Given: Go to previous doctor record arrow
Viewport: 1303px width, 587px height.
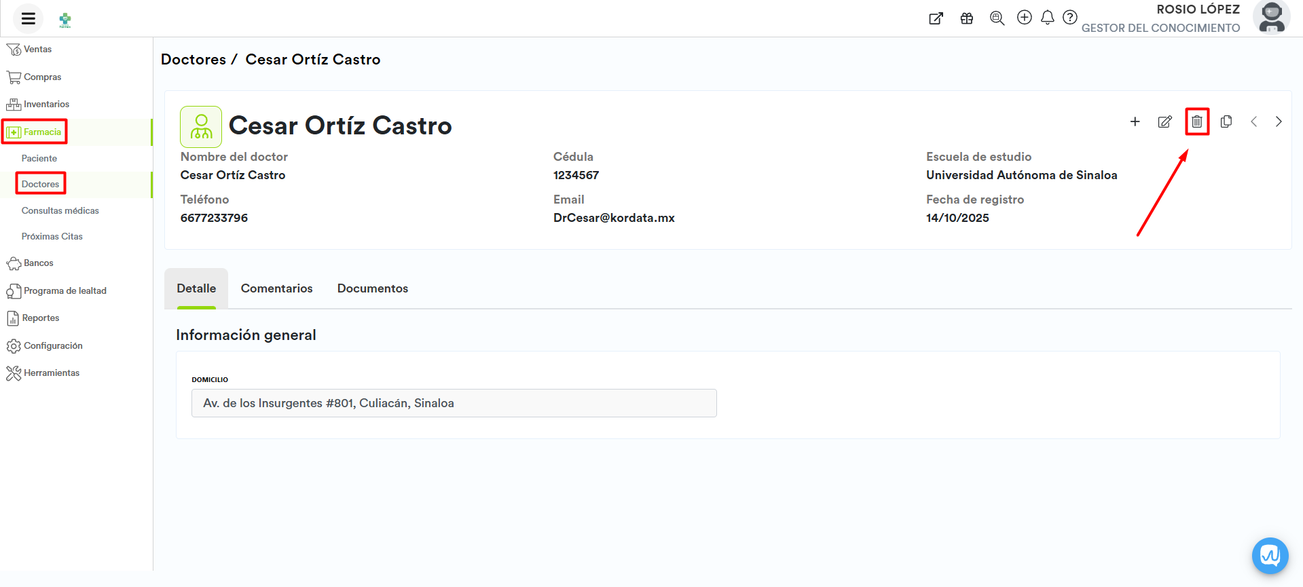Looking at the screenshot, I should 1253,122.
